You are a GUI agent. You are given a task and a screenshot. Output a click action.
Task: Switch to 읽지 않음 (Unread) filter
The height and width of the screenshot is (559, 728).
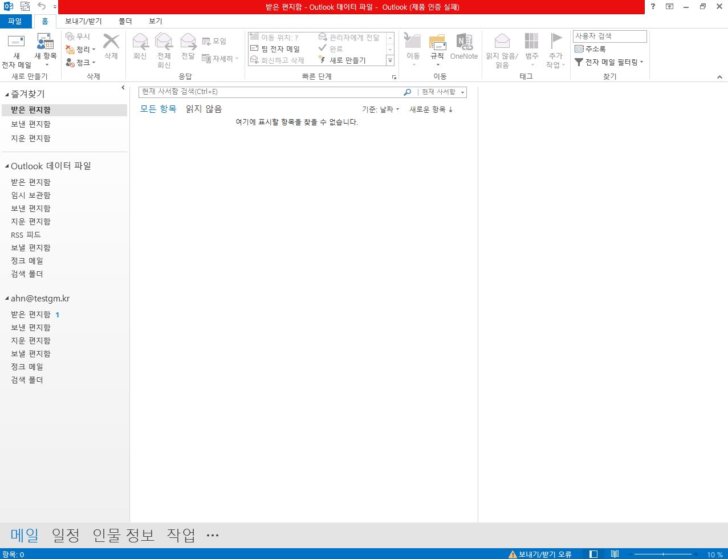pyautogui.click(x=204, y=109)
